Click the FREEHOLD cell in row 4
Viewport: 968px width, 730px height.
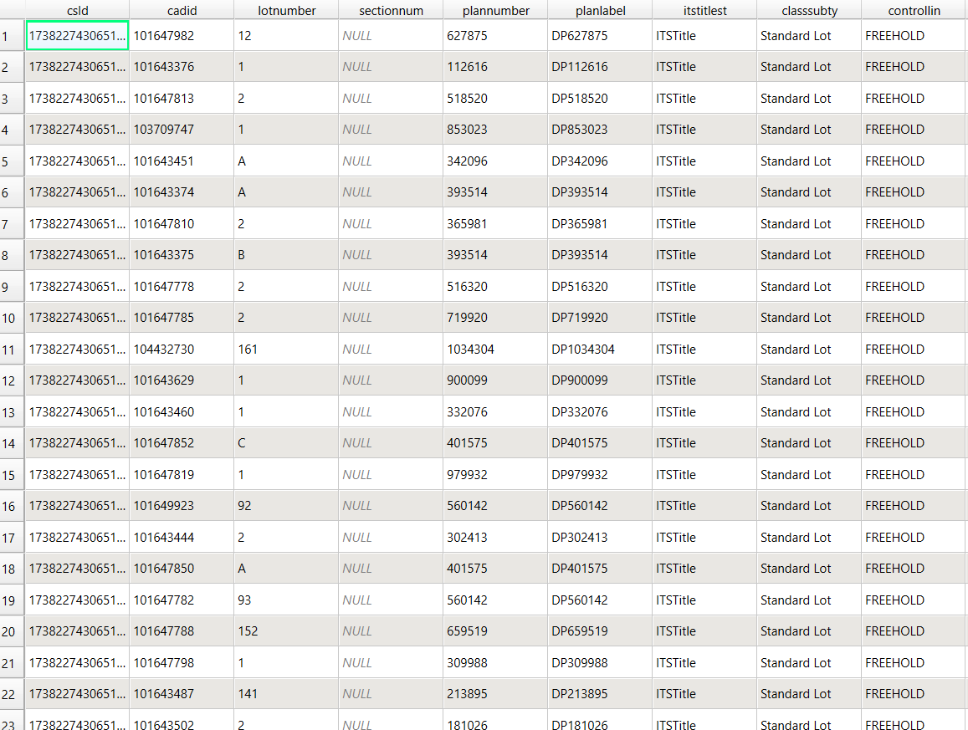[915, 130]
